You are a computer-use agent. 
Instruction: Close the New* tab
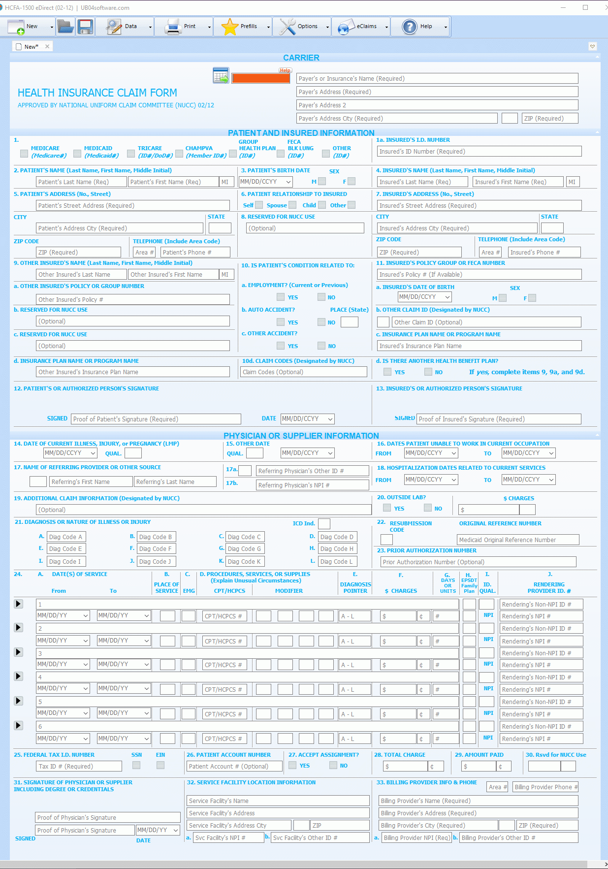pyautogui.click(x=47, y=46)
